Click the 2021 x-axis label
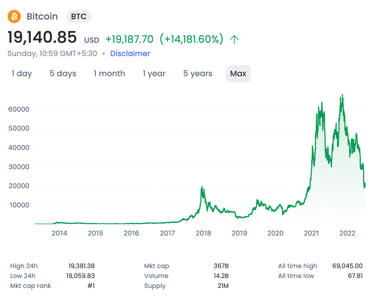Image resolution: width=373 pixels, height=297 pixels. 311,233
